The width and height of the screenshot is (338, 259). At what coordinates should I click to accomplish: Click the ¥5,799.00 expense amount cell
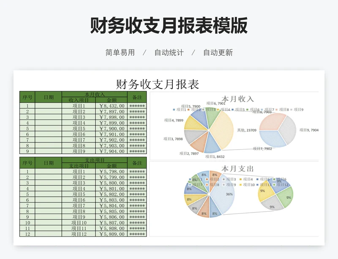coord(112,177)
